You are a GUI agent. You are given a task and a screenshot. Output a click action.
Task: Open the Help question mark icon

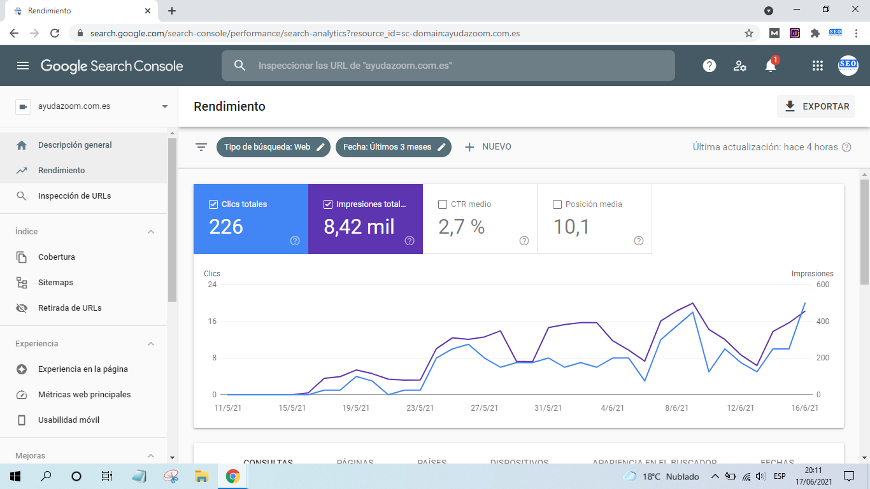[709, 66]
